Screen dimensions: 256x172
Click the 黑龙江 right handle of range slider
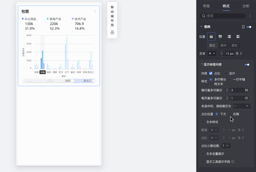(94, 81)
